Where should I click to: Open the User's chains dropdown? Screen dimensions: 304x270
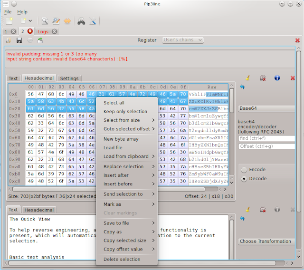(x=183, y=40)
